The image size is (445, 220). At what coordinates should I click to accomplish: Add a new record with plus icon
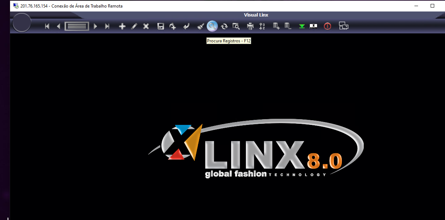click(122, 26)
